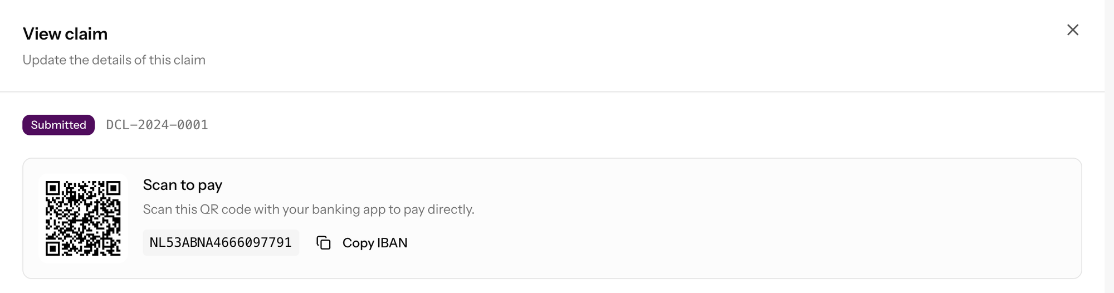The height and width of the screenshot is (293, 1114).
Task: Click the QR code's top-right finder square
Action: [114, 188]
